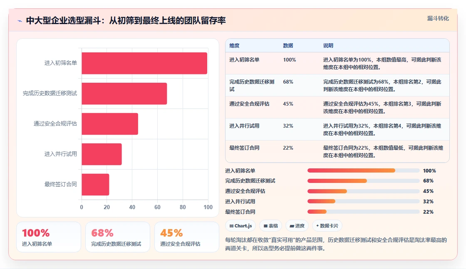466x269 pixels.
Task: Click the 进入并行试用 chart axis label
Action: coord(61,154)
